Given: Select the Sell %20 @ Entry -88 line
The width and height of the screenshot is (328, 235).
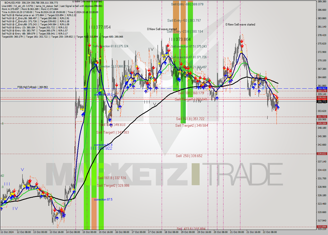Looking at the screenshot, I should pos(35,33).
